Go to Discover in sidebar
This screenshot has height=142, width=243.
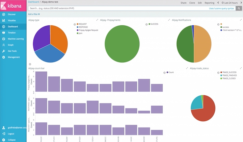11,14
